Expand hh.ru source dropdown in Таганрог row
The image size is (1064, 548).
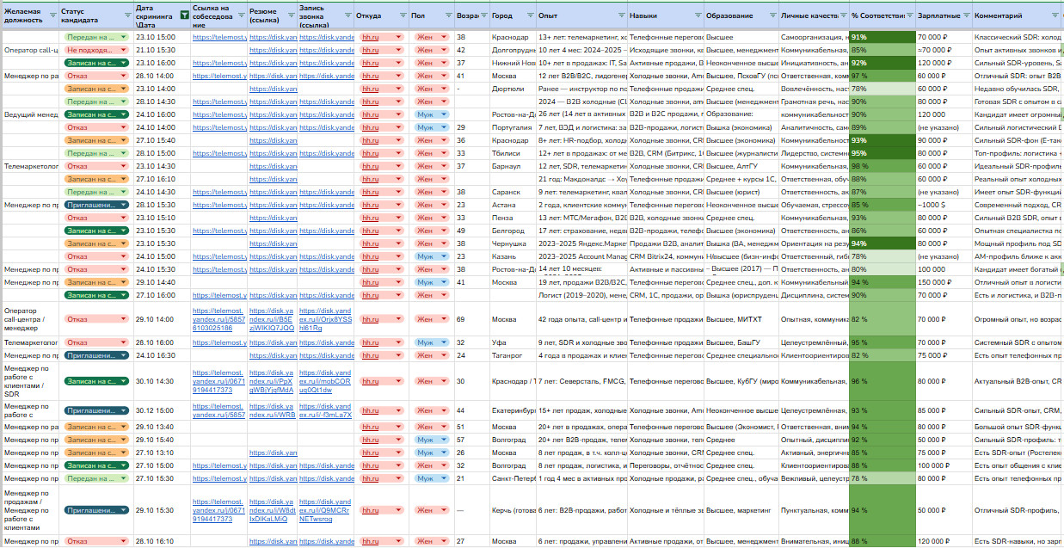pos(397,355)
